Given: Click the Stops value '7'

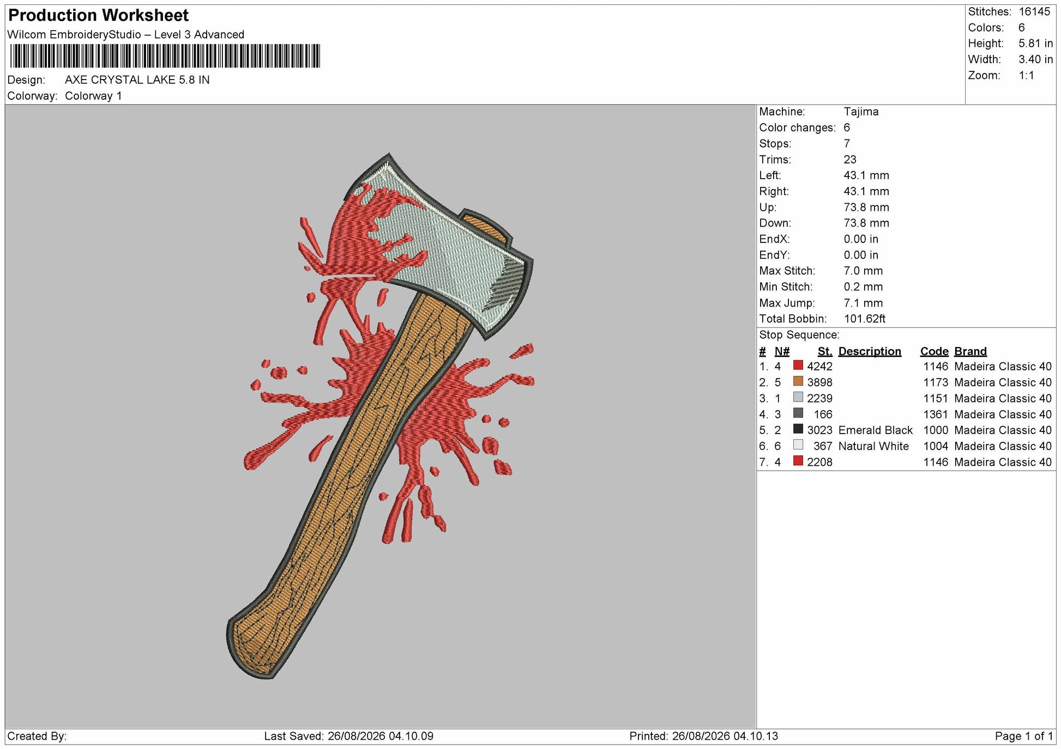Looking at the screenshot, I should [847, 144].
